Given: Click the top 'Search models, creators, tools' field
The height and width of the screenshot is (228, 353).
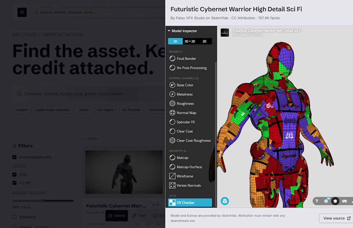Looking at the screenshot, I should point(97,13).
